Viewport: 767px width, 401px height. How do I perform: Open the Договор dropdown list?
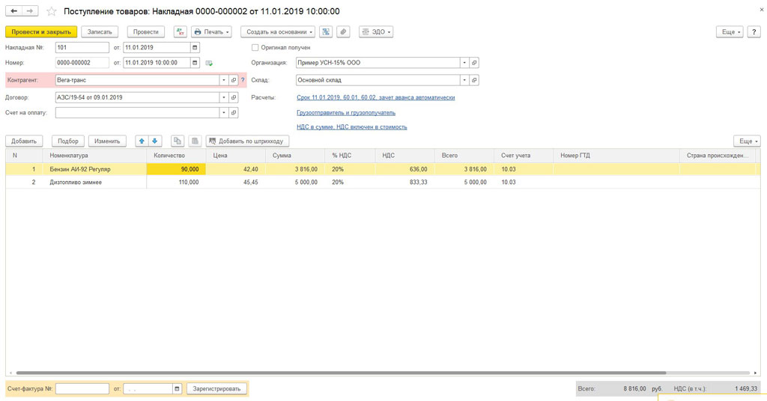[x=223, y=97]
